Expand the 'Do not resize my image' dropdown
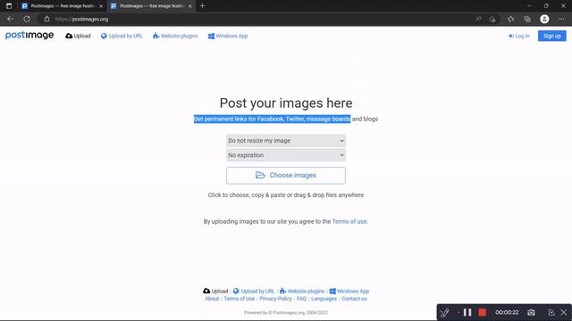The width and height of the screenshot is (572, 321). pyautogui.click(x=286, y=141)
